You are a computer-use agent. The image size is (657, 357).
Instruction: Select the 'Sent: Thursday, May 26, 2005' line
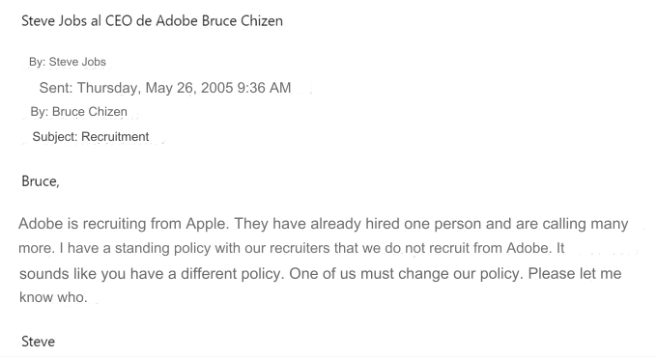pyautogui.click(x=136, y=88)
